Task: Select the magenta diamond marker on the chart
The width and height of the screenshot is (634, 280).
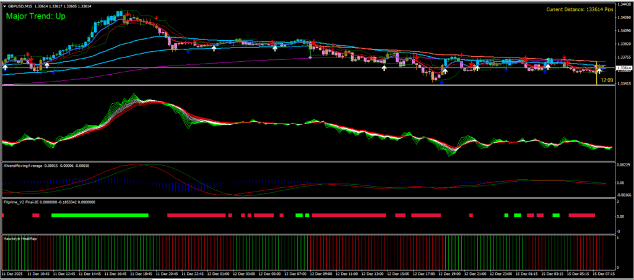Action: pos(309,57)
